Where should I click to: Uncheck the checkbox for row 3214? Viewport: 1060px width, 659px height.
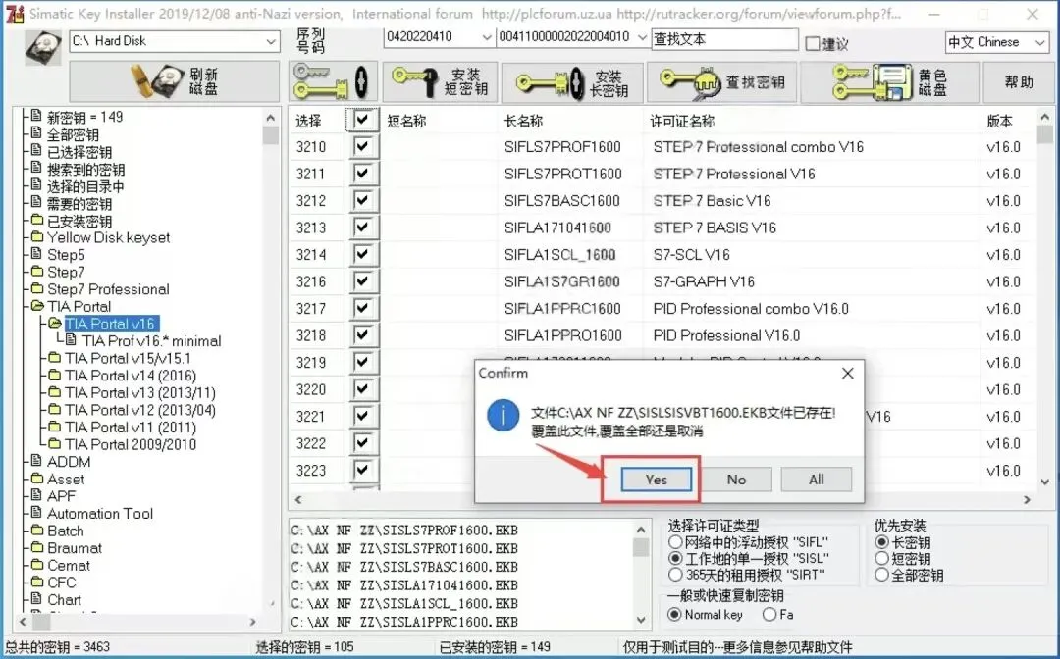point(362,254)
